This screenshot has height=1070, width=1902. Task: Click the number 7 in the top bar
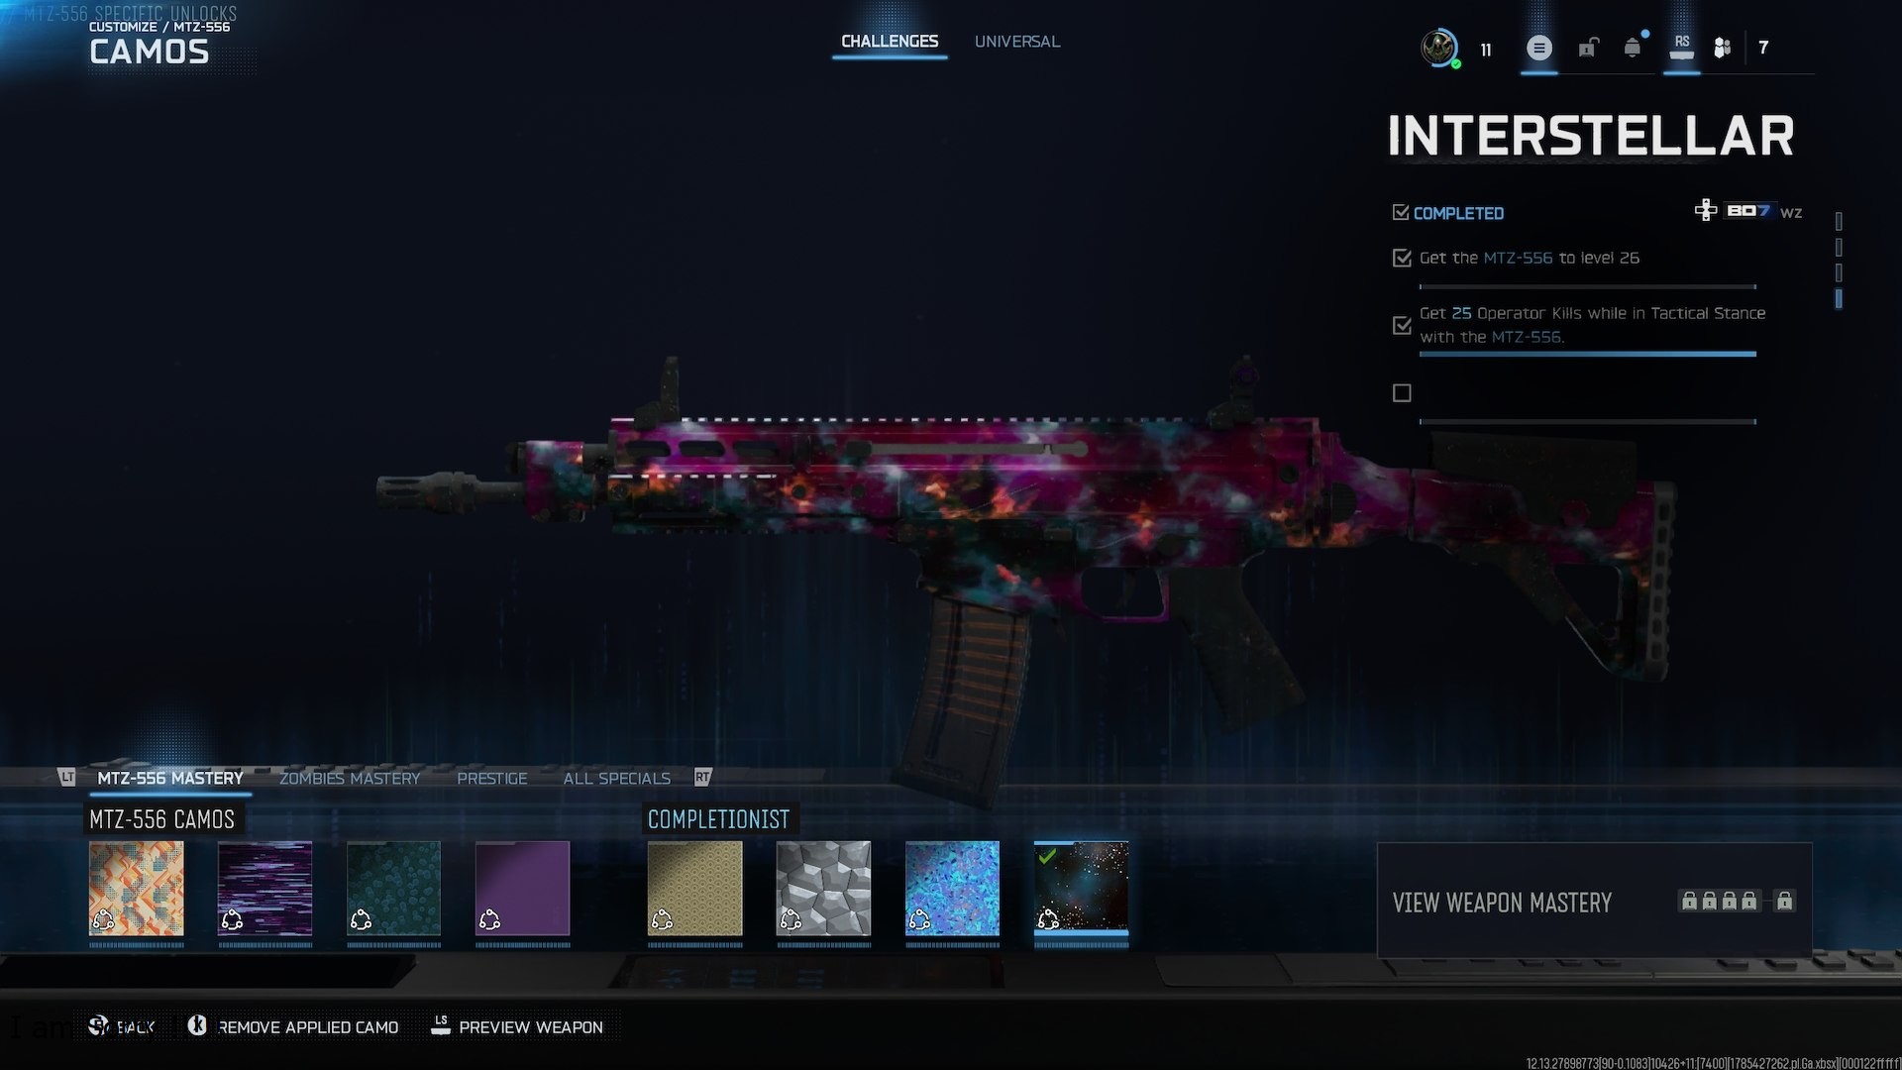[x=1763, y=48]
